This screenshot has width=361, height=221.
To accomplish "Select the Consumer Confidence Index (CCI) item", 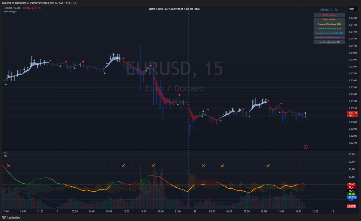I will click(329, 37).
